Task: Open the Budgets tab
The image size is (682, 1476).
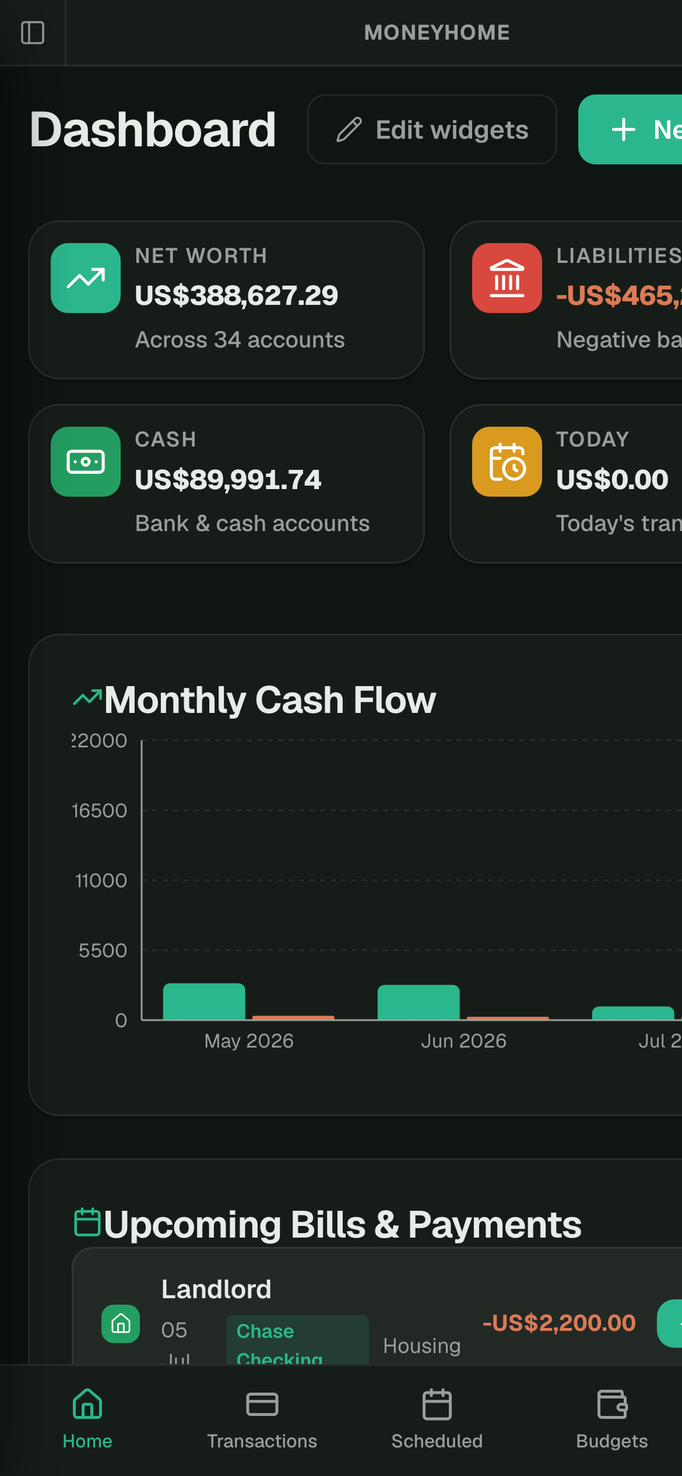Action: click(612, 1419)
